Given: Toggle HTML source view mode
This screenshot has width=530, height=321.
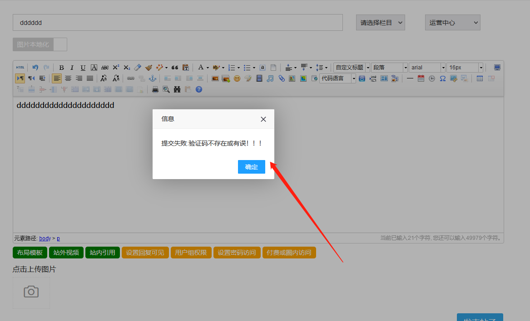Looking at the screenshot, I should point(20,68).
